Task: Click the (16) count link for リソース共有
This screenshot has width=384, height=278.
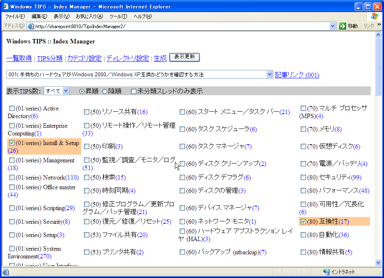Action: tap(142, 112)
